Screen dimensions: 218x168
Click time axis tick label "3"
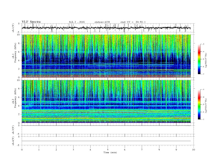[73, 150]
